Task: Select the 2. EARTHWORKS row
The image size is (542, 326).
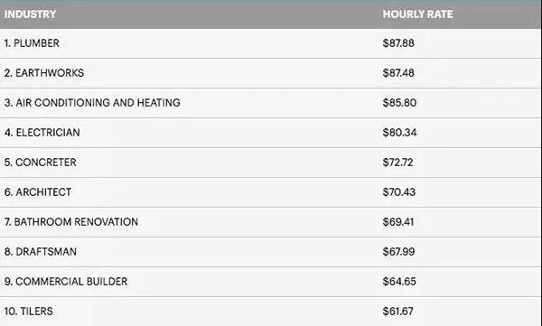Action: coord(271,73)
